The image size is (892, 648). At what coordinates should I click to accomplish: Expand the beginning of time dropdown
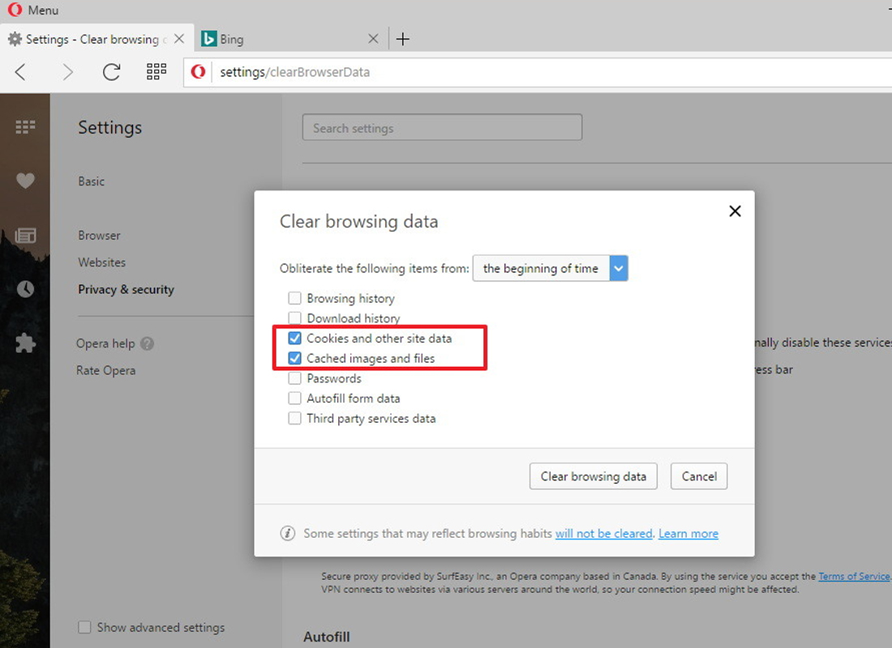pyautogui.click(x=550, y=268)
